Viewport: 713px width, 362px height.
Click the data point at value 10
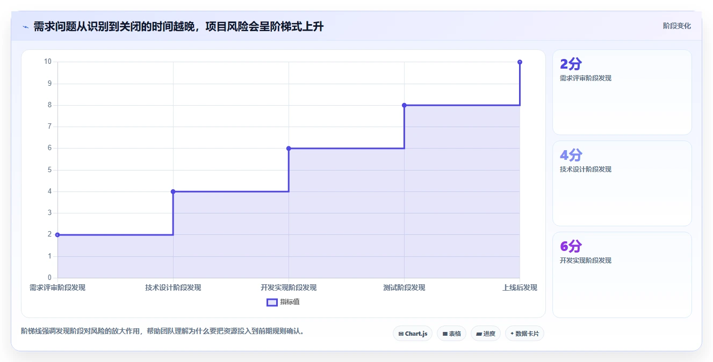(520, 62)
